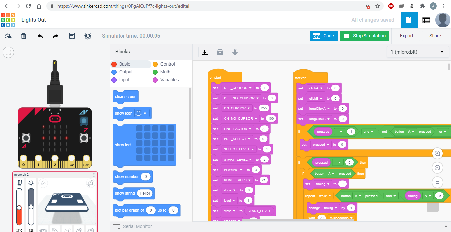Zoom out of the blocks canvas

pos(437,168)
